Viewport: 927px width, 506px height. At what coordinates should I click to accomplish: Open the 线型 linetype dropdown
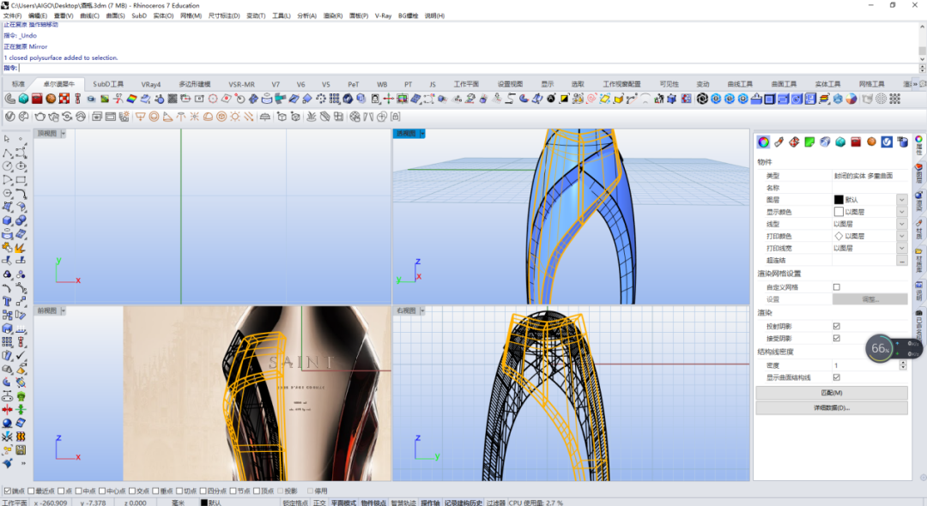click(901, 224)
